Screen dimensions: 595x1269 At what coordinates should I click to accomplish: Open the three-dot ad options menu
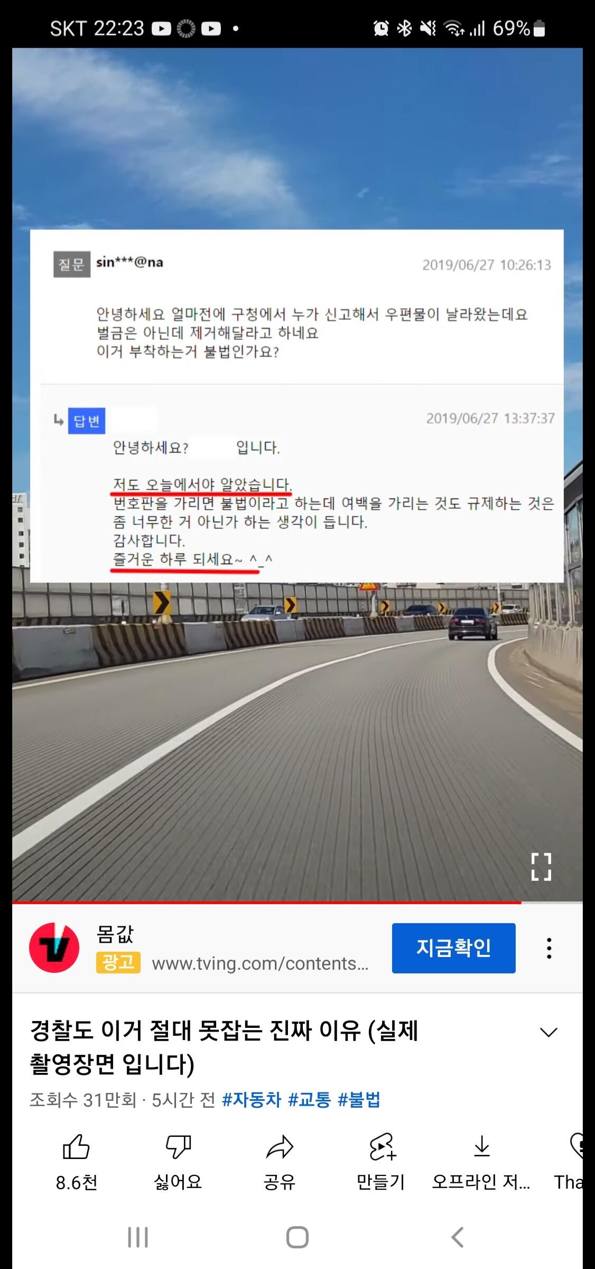(x=550, y=948)
